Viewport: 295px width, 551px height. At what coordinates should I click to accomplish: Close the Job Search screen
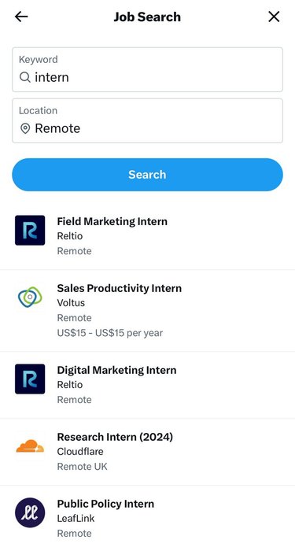[274, 17]
